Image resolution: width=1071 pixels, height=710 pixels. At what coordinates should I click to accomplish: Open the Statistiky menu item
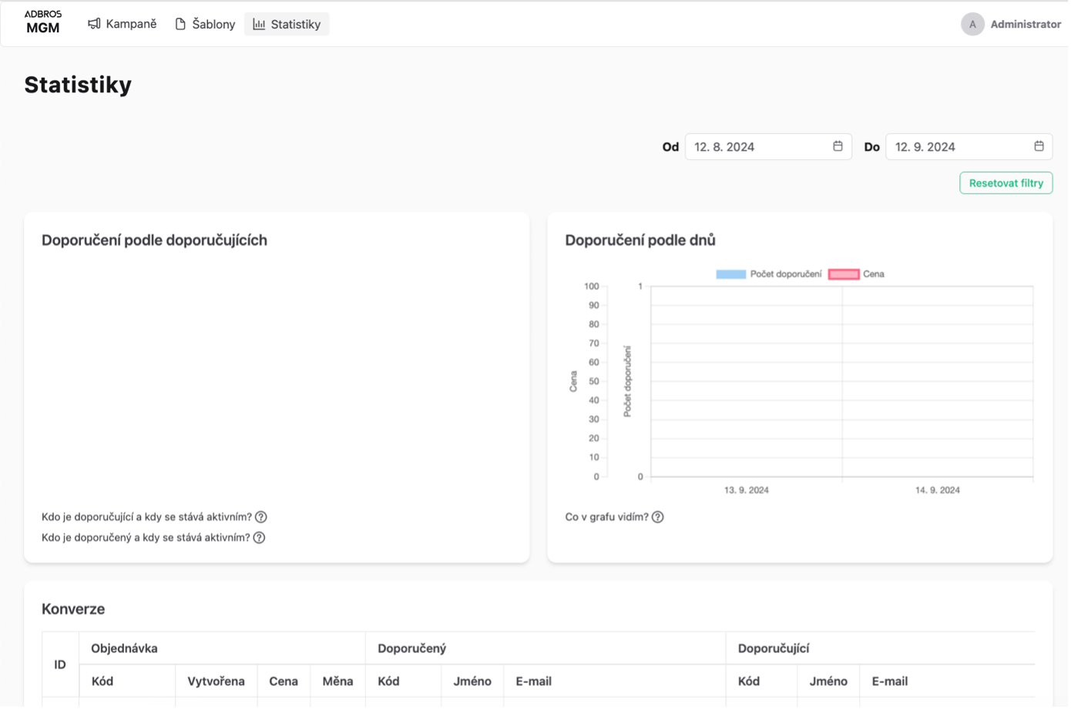287,24
